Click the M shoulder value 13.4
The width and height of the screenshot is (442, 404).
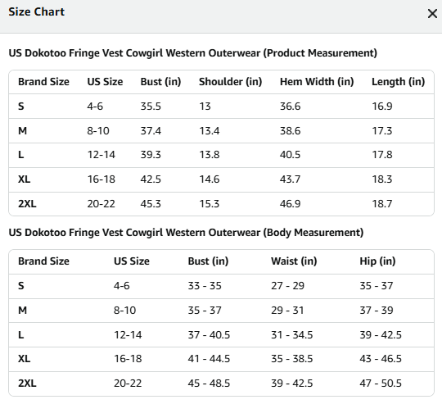(210, 131)
